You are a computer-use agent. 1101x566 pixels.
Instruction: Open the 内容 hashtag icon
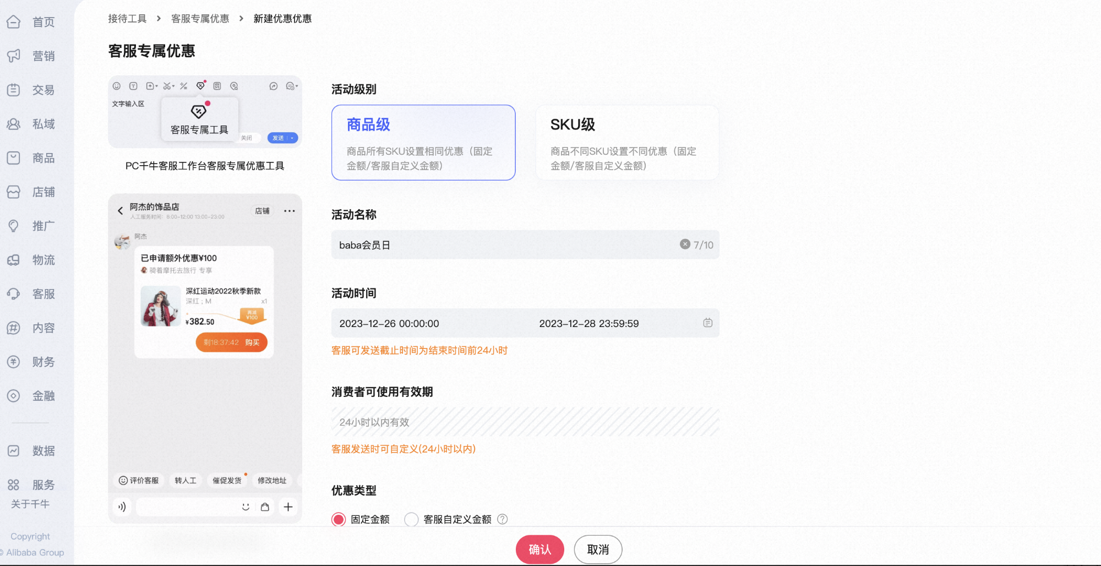click(x=14, y=328)
